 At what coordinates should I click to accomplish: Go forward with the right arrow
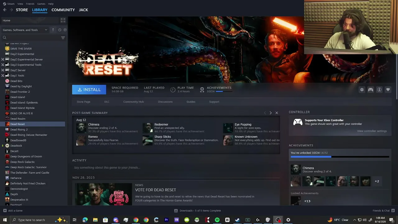pos(11,10)
